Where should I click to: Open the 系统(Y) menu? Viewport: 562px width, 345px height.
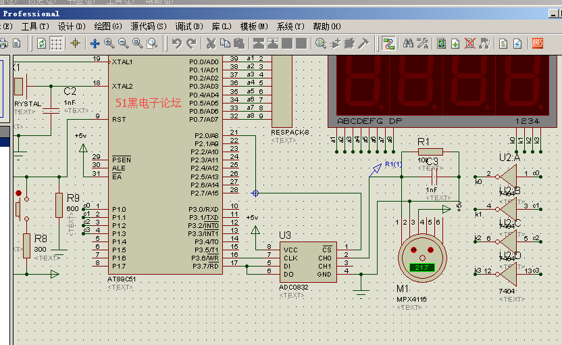point(290,26)
